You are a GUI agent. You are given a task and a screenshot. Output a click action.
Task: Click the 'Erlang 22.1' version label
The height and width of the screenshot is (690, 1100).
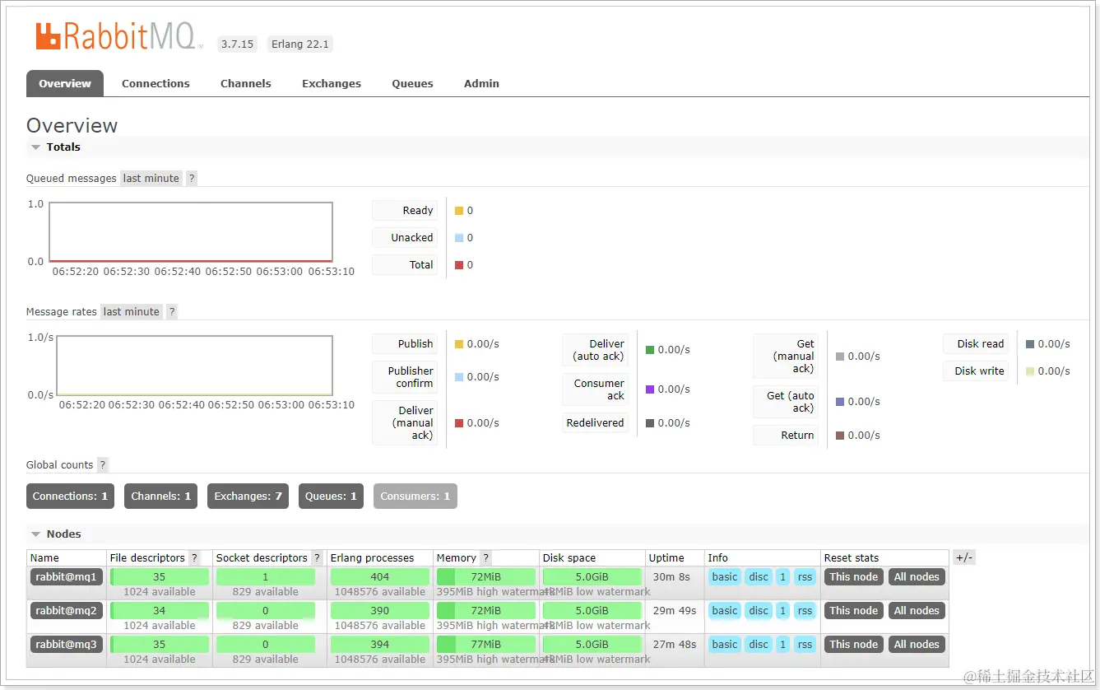click(x=300, y=44)
